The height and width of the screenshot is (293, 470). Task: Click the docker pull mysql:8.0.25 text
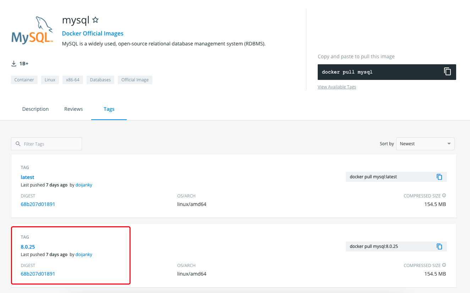coord(374,246)
